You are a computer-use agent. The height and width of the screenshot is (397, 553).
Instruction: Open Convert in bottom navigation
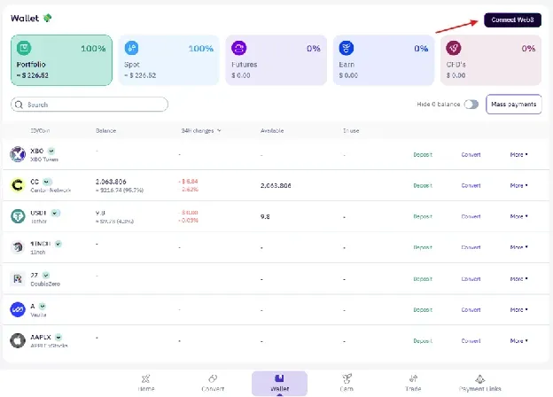click(x=213, y=383)
